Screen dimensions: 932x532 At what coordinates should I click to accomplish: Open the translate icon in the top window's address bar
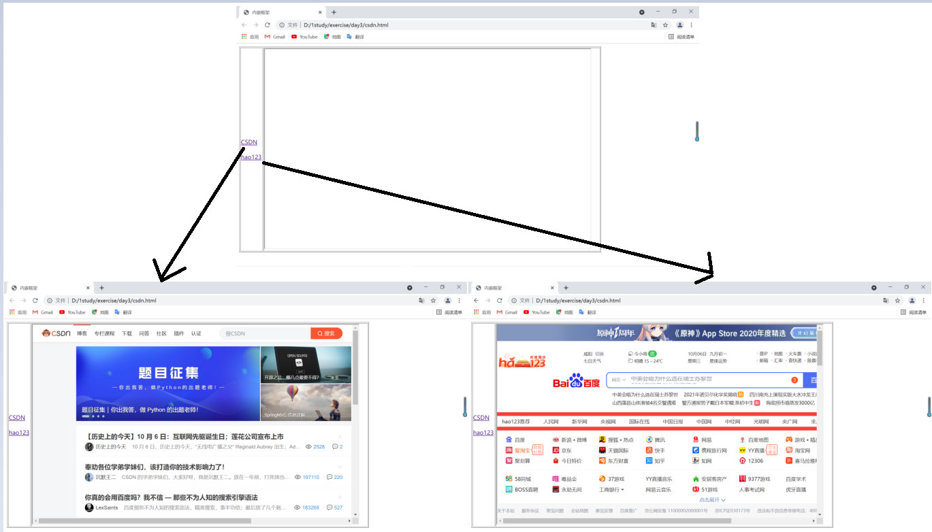pyautogui.click(x=654, y=25)
